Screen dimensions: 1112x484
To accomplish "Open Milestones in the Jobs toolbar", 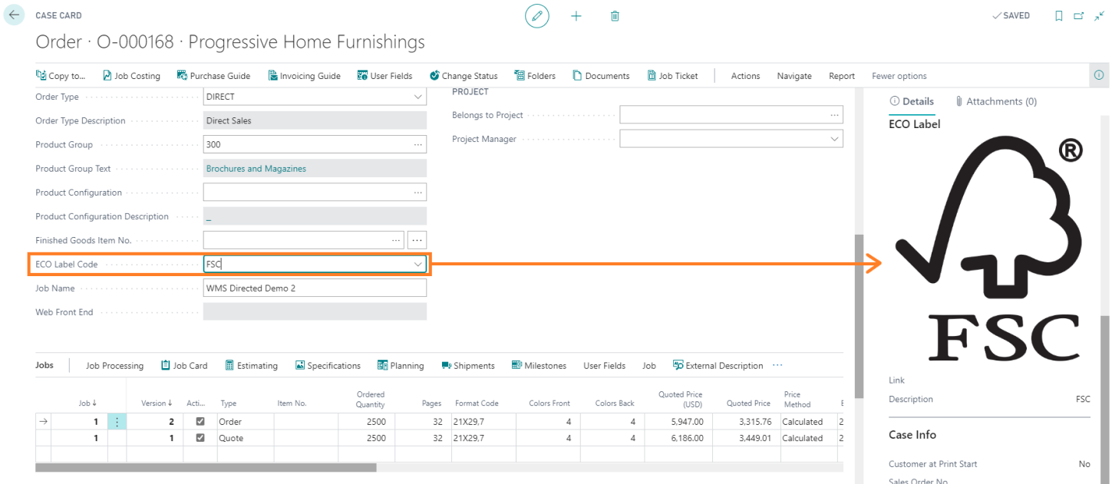I will click(x=539, y=365).
